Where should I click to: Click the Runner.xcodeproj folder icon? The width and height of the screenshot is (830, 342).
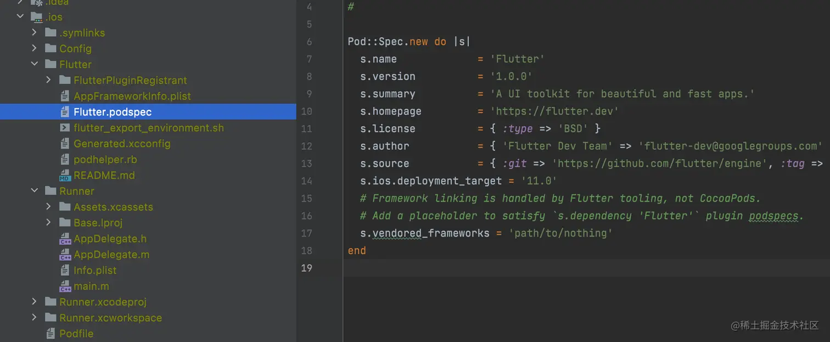[51, 302]
